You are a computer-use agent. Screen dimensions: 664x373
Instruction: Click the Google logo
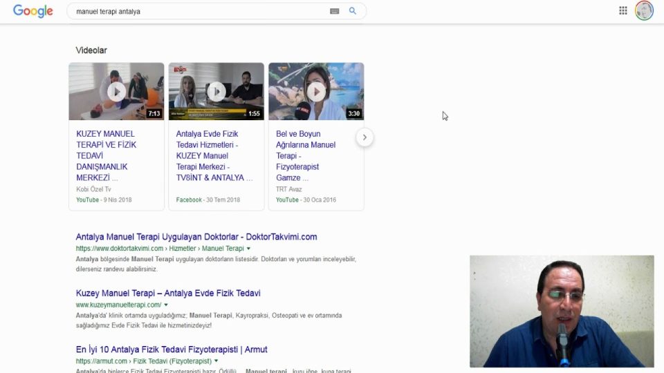pos(33,12)
